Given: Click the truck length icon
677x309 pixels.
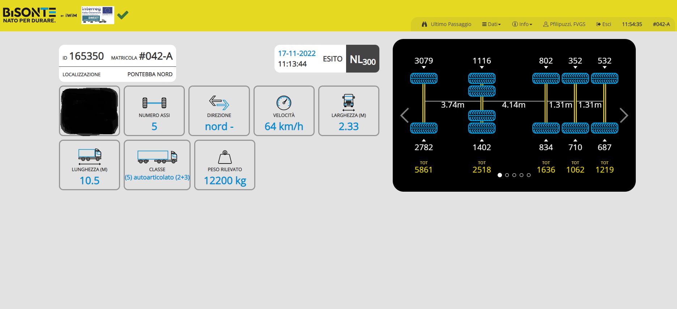Looking at the screenshot, I should point(90,157).
